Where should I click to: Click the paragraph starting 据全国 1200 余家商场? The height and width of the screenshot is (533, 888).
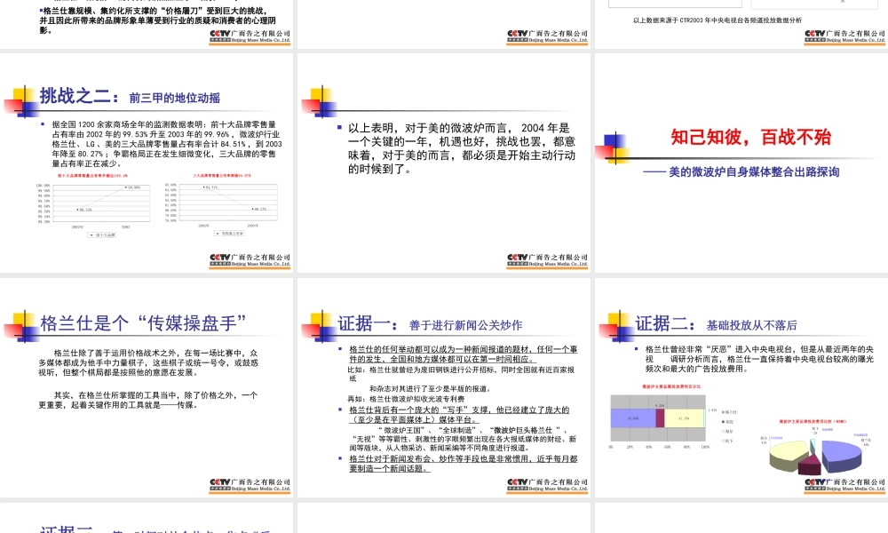click(167, 144)
